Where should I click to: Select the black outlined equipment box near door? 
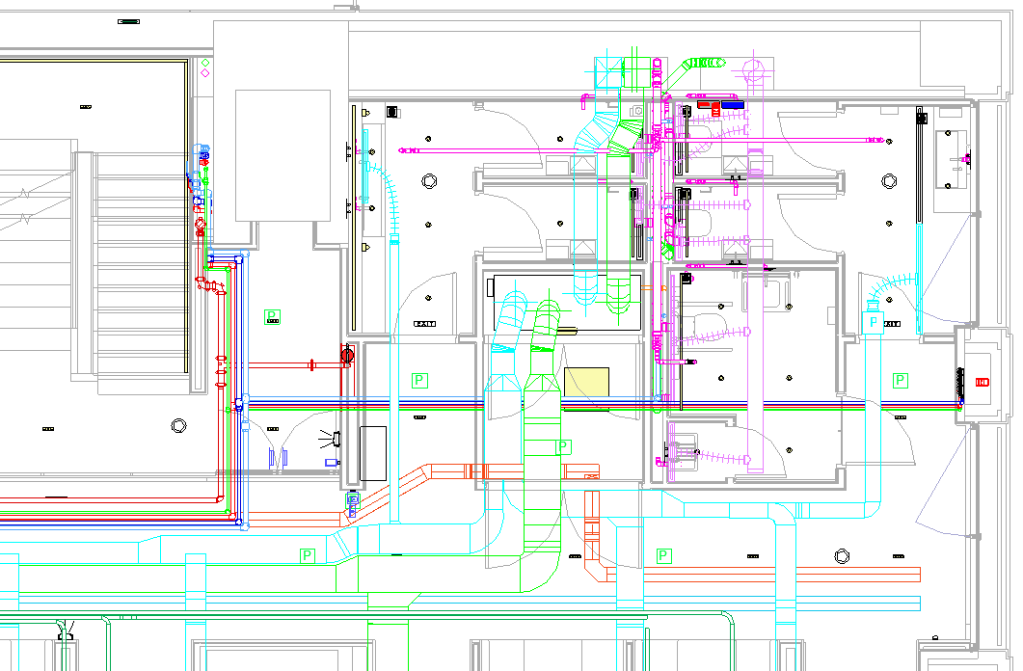pyautogui.click(x=372, y=453)
